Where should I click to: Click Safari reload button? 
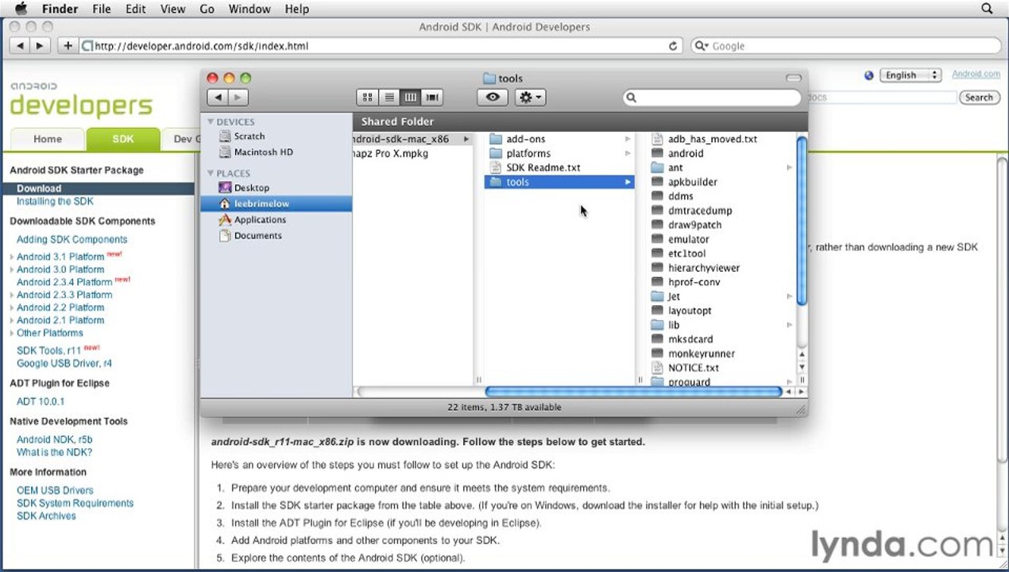(x=674, y=46)
